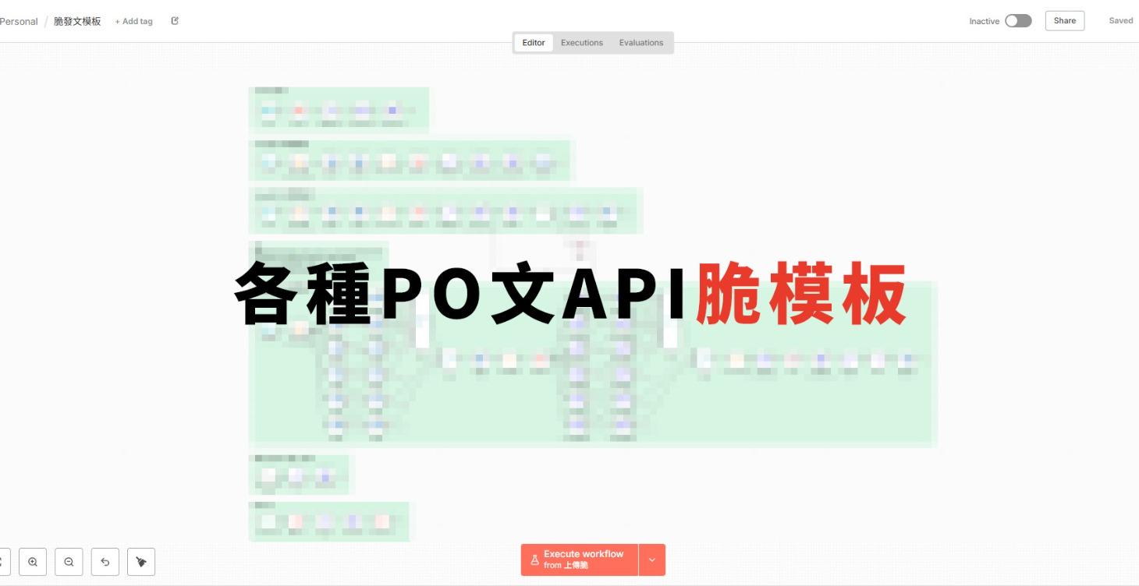Viewport: 1139px width, 586px height.
Task: Run the flow with Execute workflow from 上傳脆
Action: tap(584, 560)
